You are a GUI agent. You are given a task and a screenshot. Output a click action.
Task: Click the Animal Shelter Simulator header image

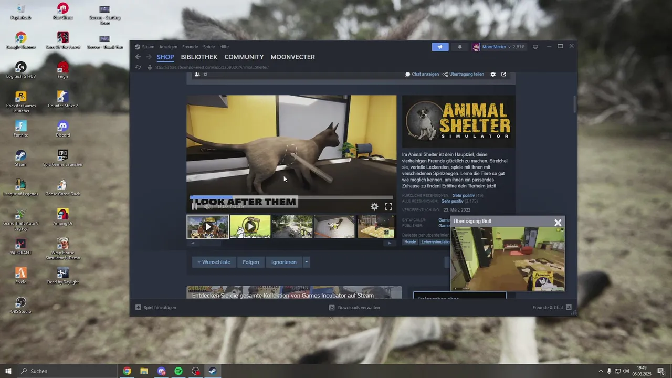pyautogui.click(x=458, y=122)
